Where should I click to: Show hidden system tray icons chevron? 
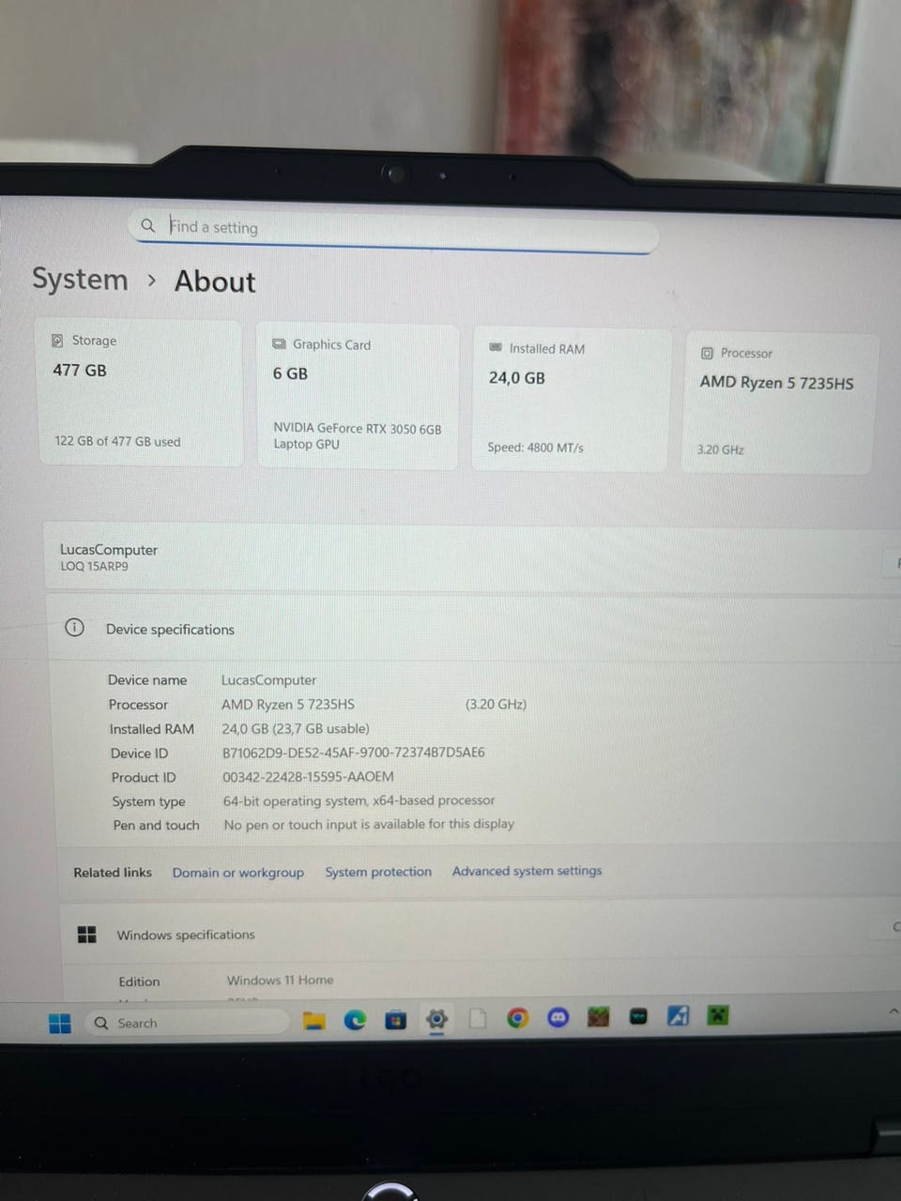[x=893, y=1011]
